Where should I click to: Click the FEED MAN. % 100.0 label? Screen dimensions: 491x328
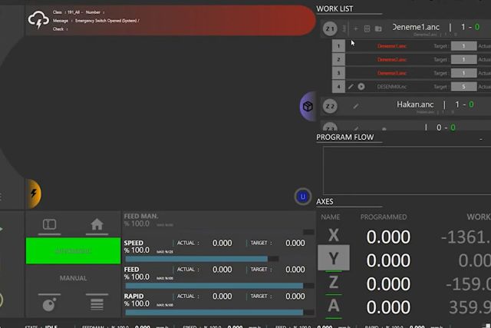(141, 220)
